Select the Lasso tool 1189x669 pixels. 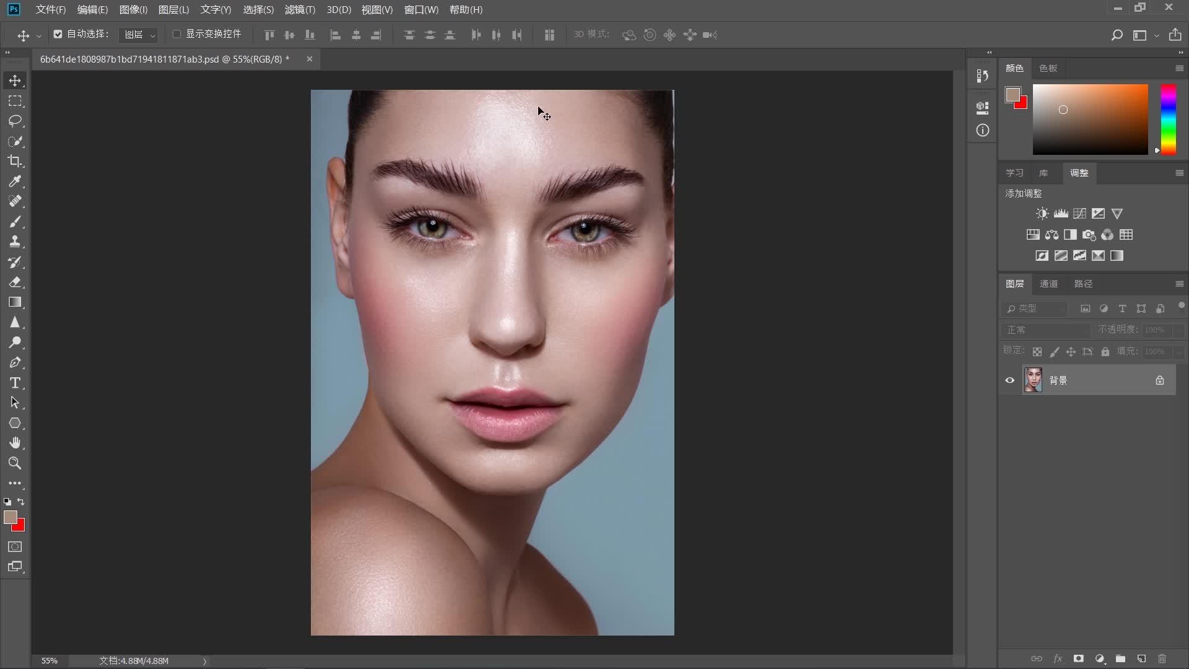tap(15, 121)
